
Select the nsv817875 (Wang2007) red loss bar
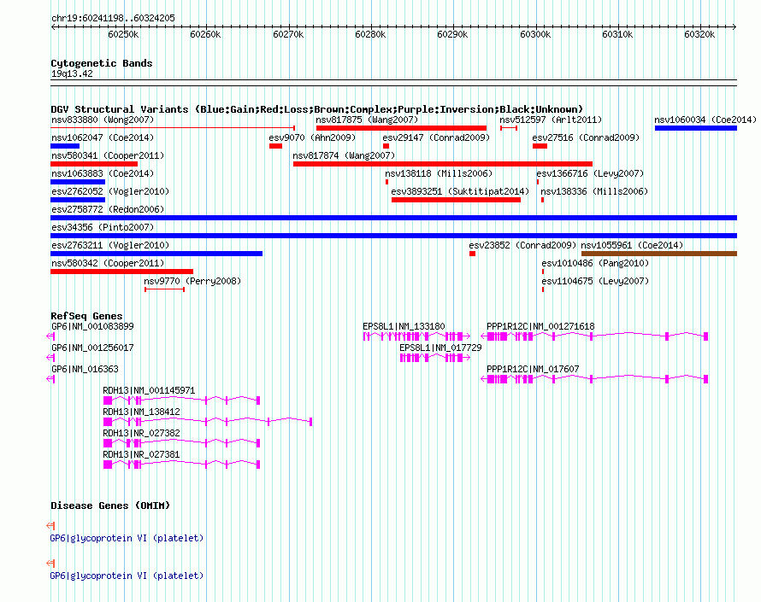[x=401, y=128]
